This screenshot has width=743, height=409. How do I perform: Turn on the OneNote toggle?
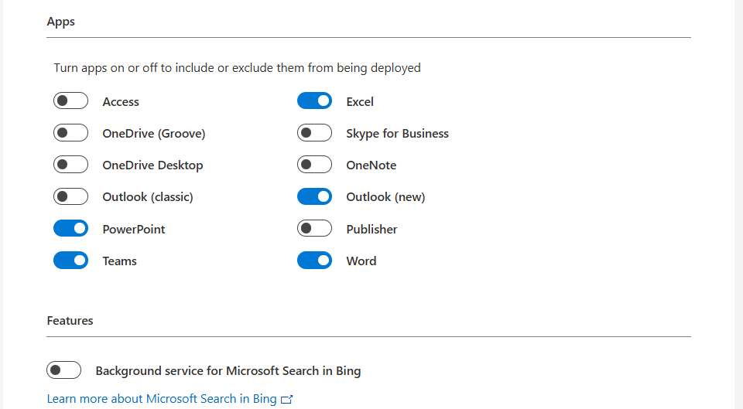coord(314,165)
